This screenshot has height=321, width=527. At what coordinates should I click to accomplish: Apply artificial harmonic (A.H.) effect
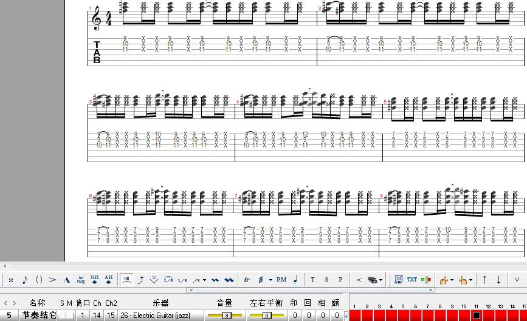109,280
